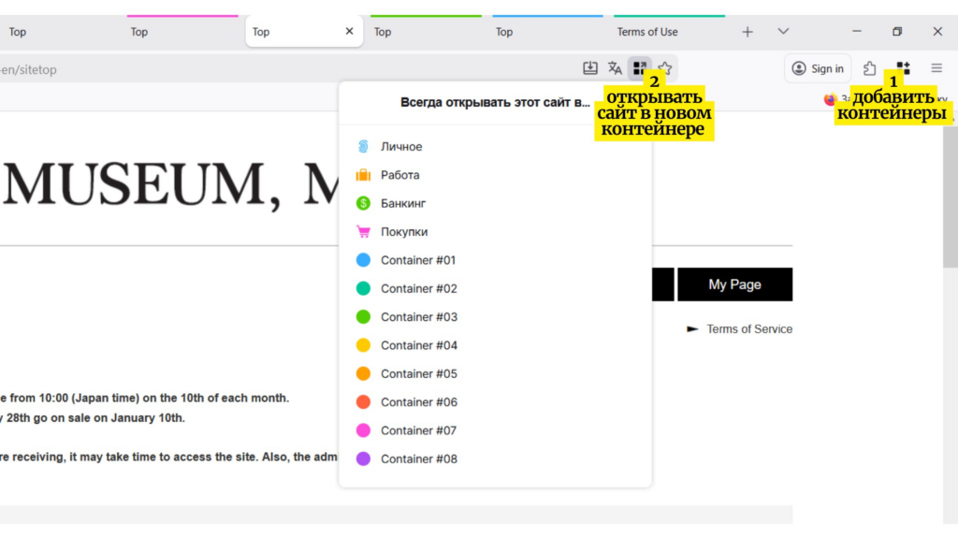This screenshot has width=958, height=539.
Task: Click the briefcase icon for Работа
Action: coord(363,175)
